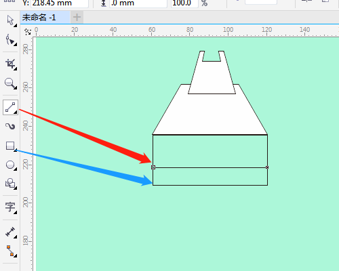Click the height field showing .0 mm

point(138,3)
